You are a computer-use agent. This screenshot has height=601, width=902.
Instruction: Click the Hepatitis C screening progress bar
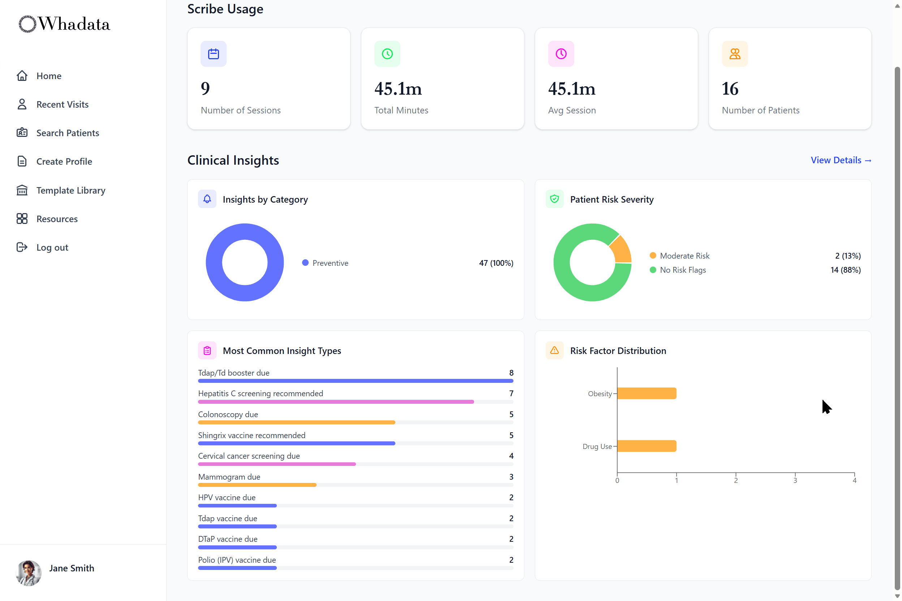336,402
